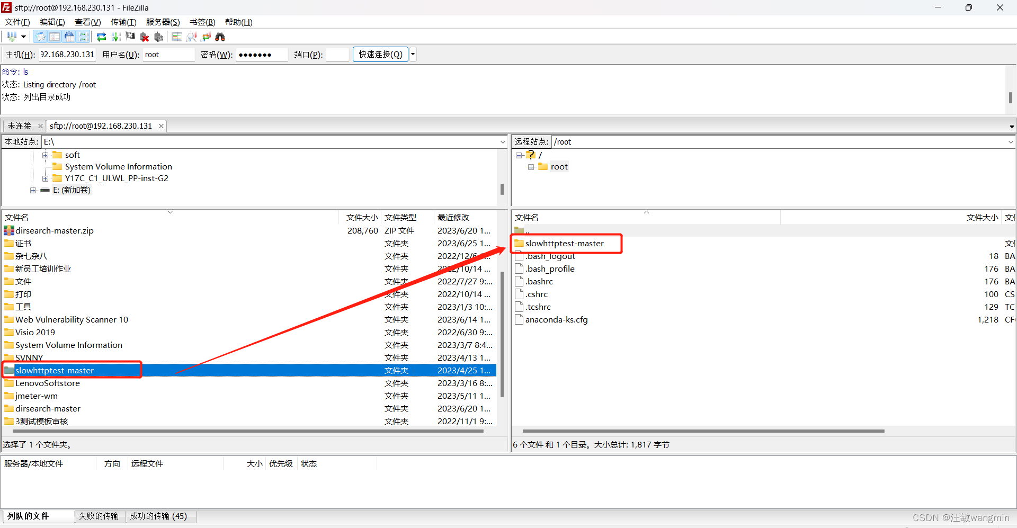Viewport: 1017px width, 528px height.
Task: Open the 服务器(S) menu
Action: 163,22
